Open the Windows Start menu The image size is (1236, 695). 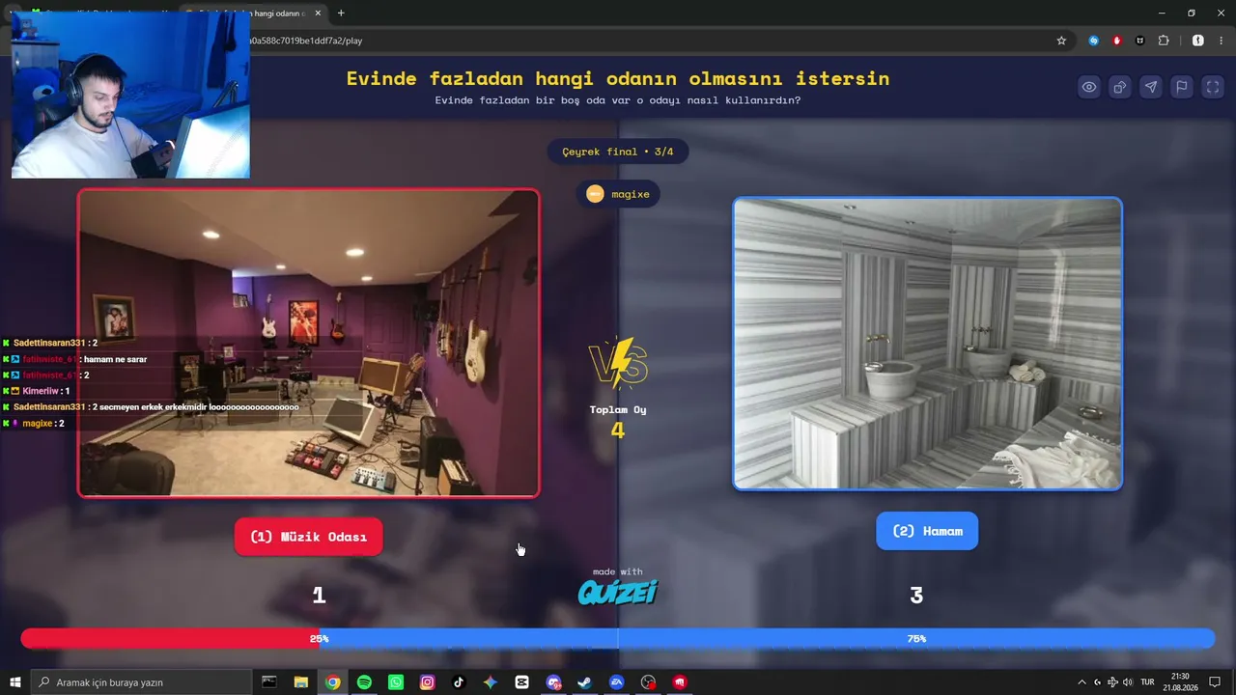(x=15, y=682)
